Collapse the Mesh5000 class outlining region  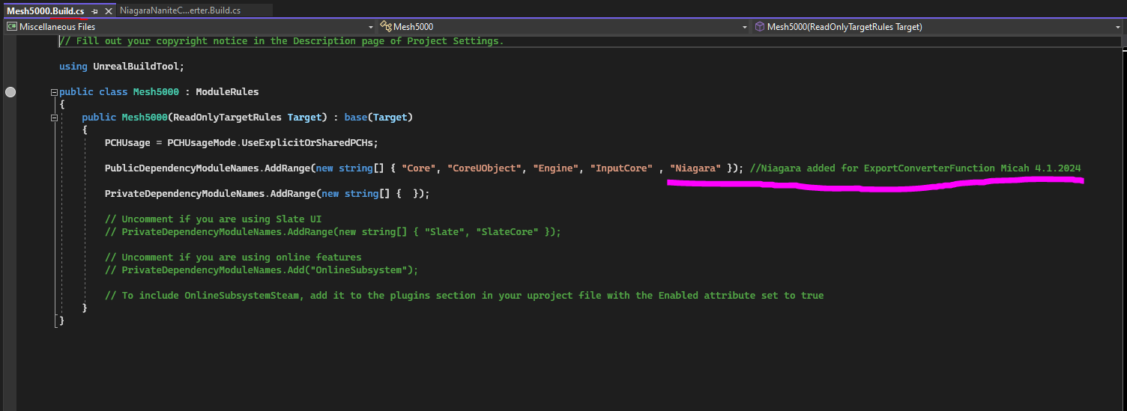tap(54, 92)
